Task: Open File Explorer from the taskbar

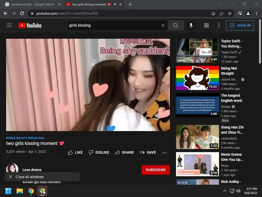Action: (x=19, y=191)
